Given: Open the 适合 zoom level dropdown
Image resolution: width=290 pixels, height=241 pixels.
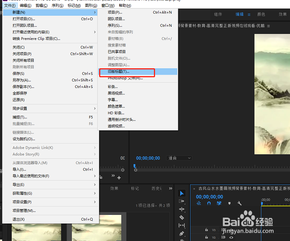Looking at the screenshot, I should (179, 158).
